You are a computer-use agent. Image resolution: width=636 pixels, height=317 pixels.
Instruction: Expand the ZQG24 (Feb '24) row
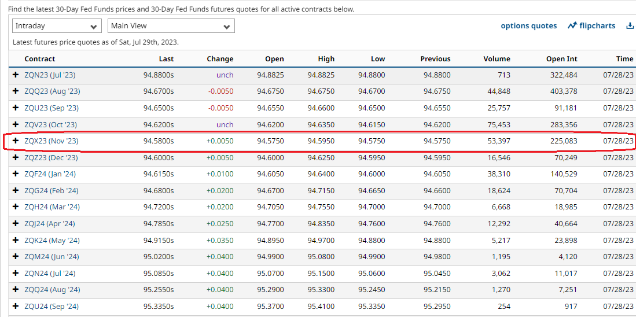point(16,190)
